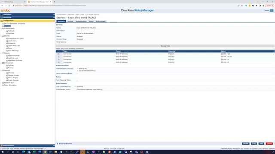
Task: Open Posture Policies
Action: 14,56
